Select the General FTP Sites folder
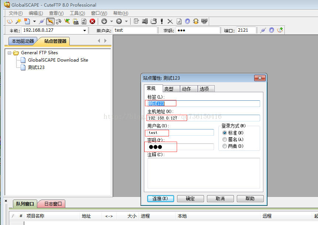 click(39, 53)
